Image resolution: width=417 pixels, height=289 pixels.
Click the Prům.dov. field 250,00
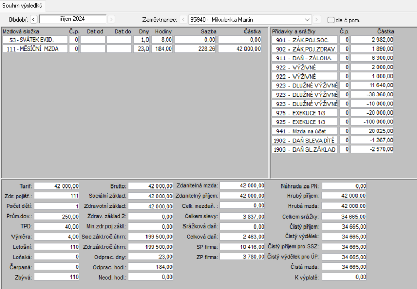(x=56, y=217)
